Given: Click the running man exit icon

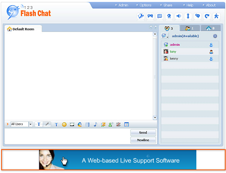Looking at the screenshot, I should point(216,16).
